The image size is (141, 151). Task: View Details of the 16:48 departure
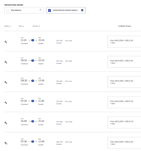(x=59, y=124)
